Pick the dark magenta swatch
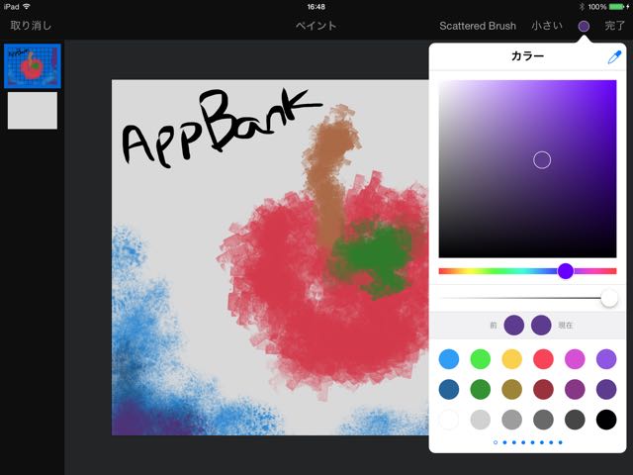This screenshot has width=633, height=475. 575,389
